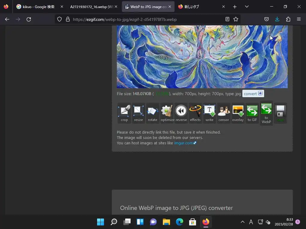Switch to kikuo Google search tab

pos(39,7)
